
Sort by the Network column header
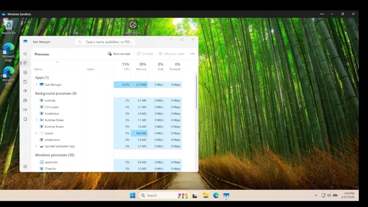tap(173, 67)
